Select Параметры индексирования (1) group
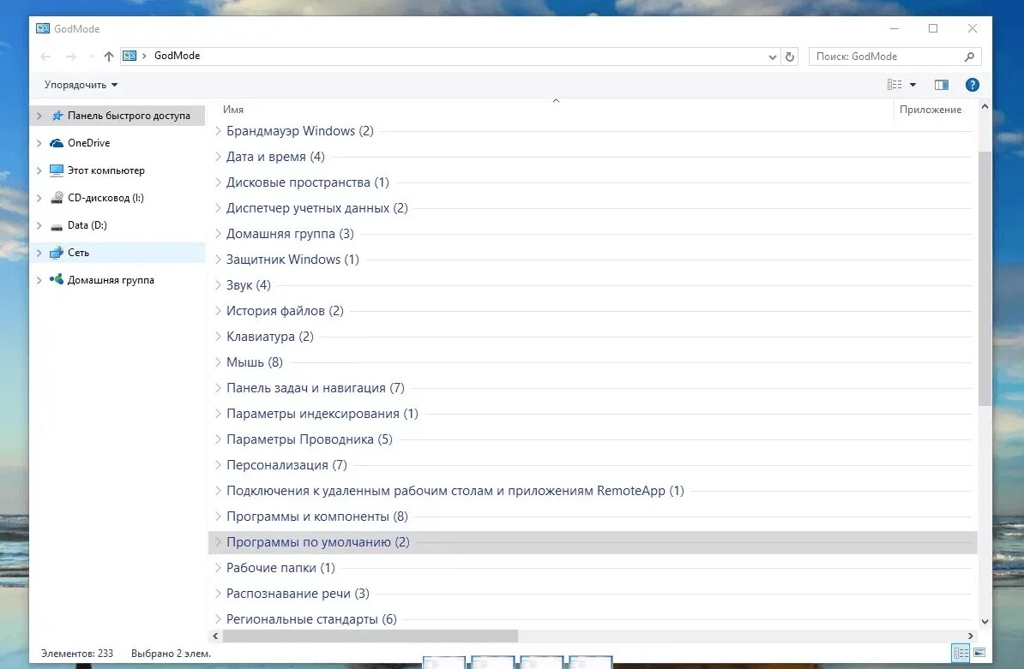 pyautogui.click(x=322, y=414)
